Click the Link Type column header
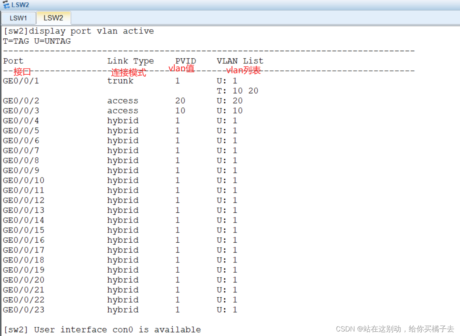The width and height of the screenshot is (460, 336). 131,61
